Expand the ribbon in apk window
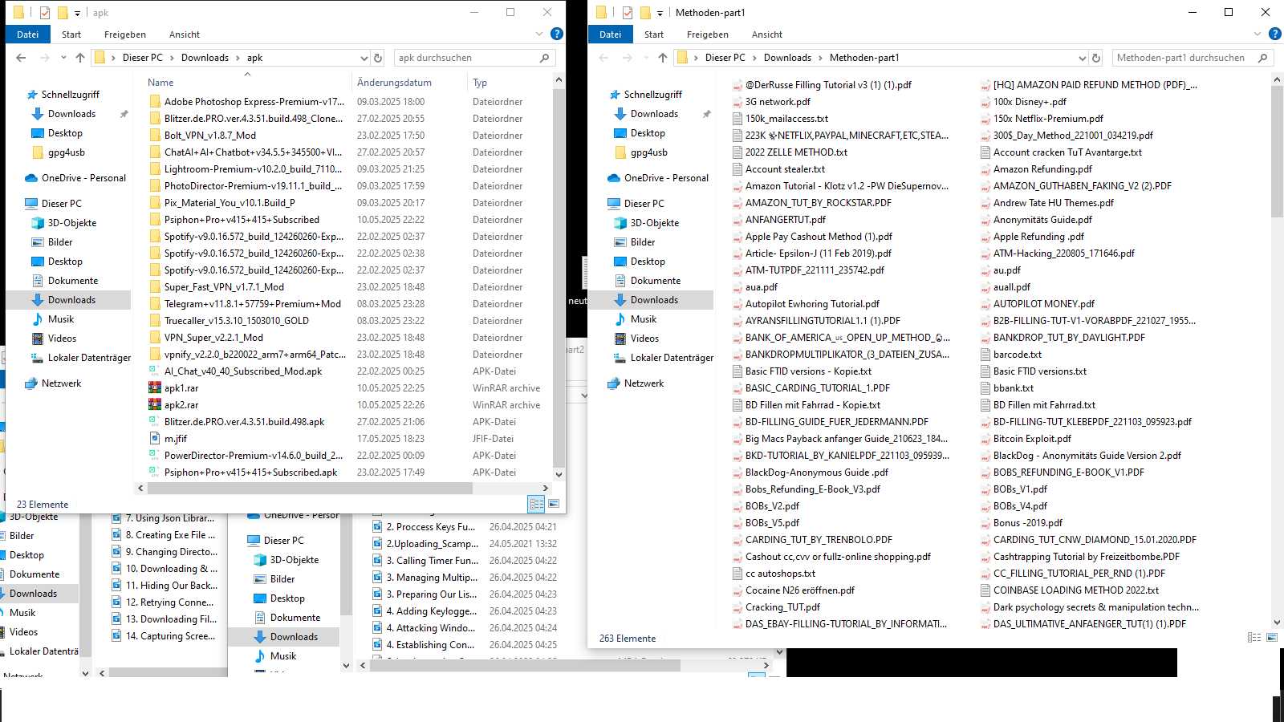The image size is (1284, 722). pyautogui.click(x=539, y=34)
